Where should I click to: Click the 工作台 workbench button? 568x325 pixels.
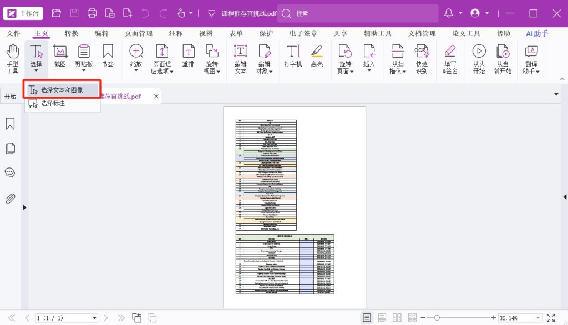point(23,13)
